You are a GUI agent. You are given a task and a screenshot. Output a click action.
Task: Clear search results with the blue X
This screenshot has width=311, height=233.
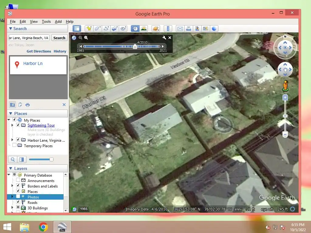click(64, 105)
